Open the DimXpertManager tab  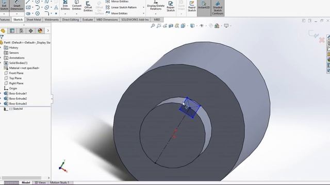tap(31, 31)
